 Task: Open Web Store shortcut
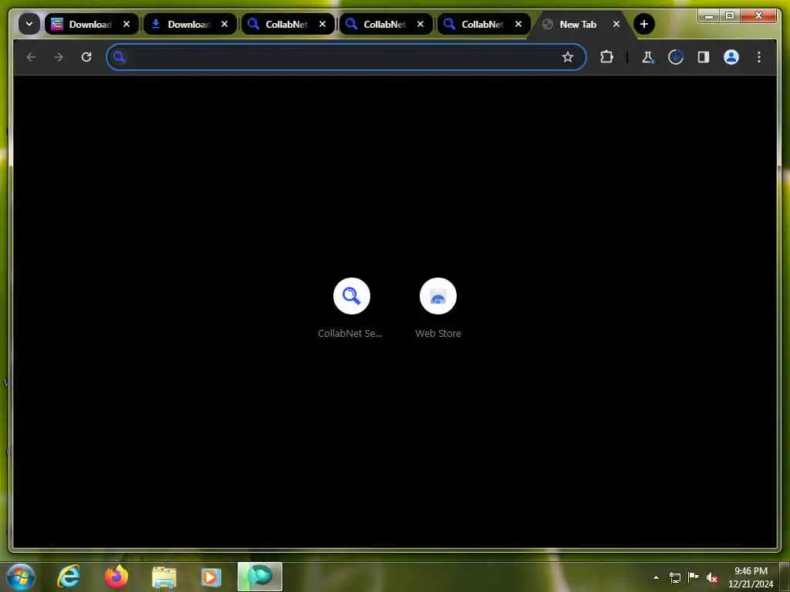[438, 308]
